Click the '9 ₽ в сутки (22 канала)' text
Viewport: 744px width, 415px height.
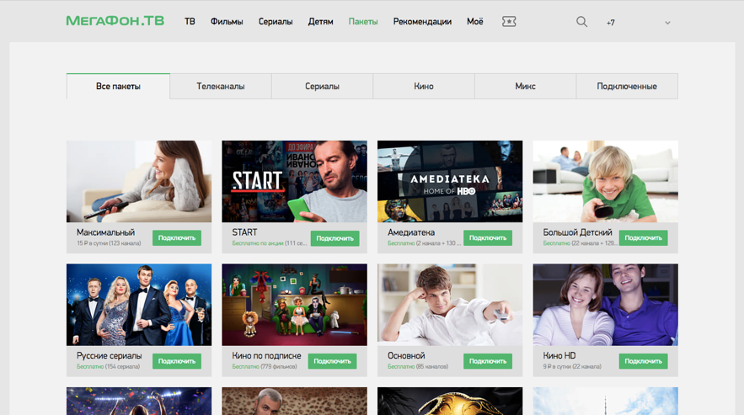pos(572,367)
